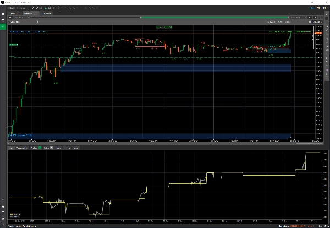
Task: Click the grey Equity legend entry
Action: click(14, 216)
